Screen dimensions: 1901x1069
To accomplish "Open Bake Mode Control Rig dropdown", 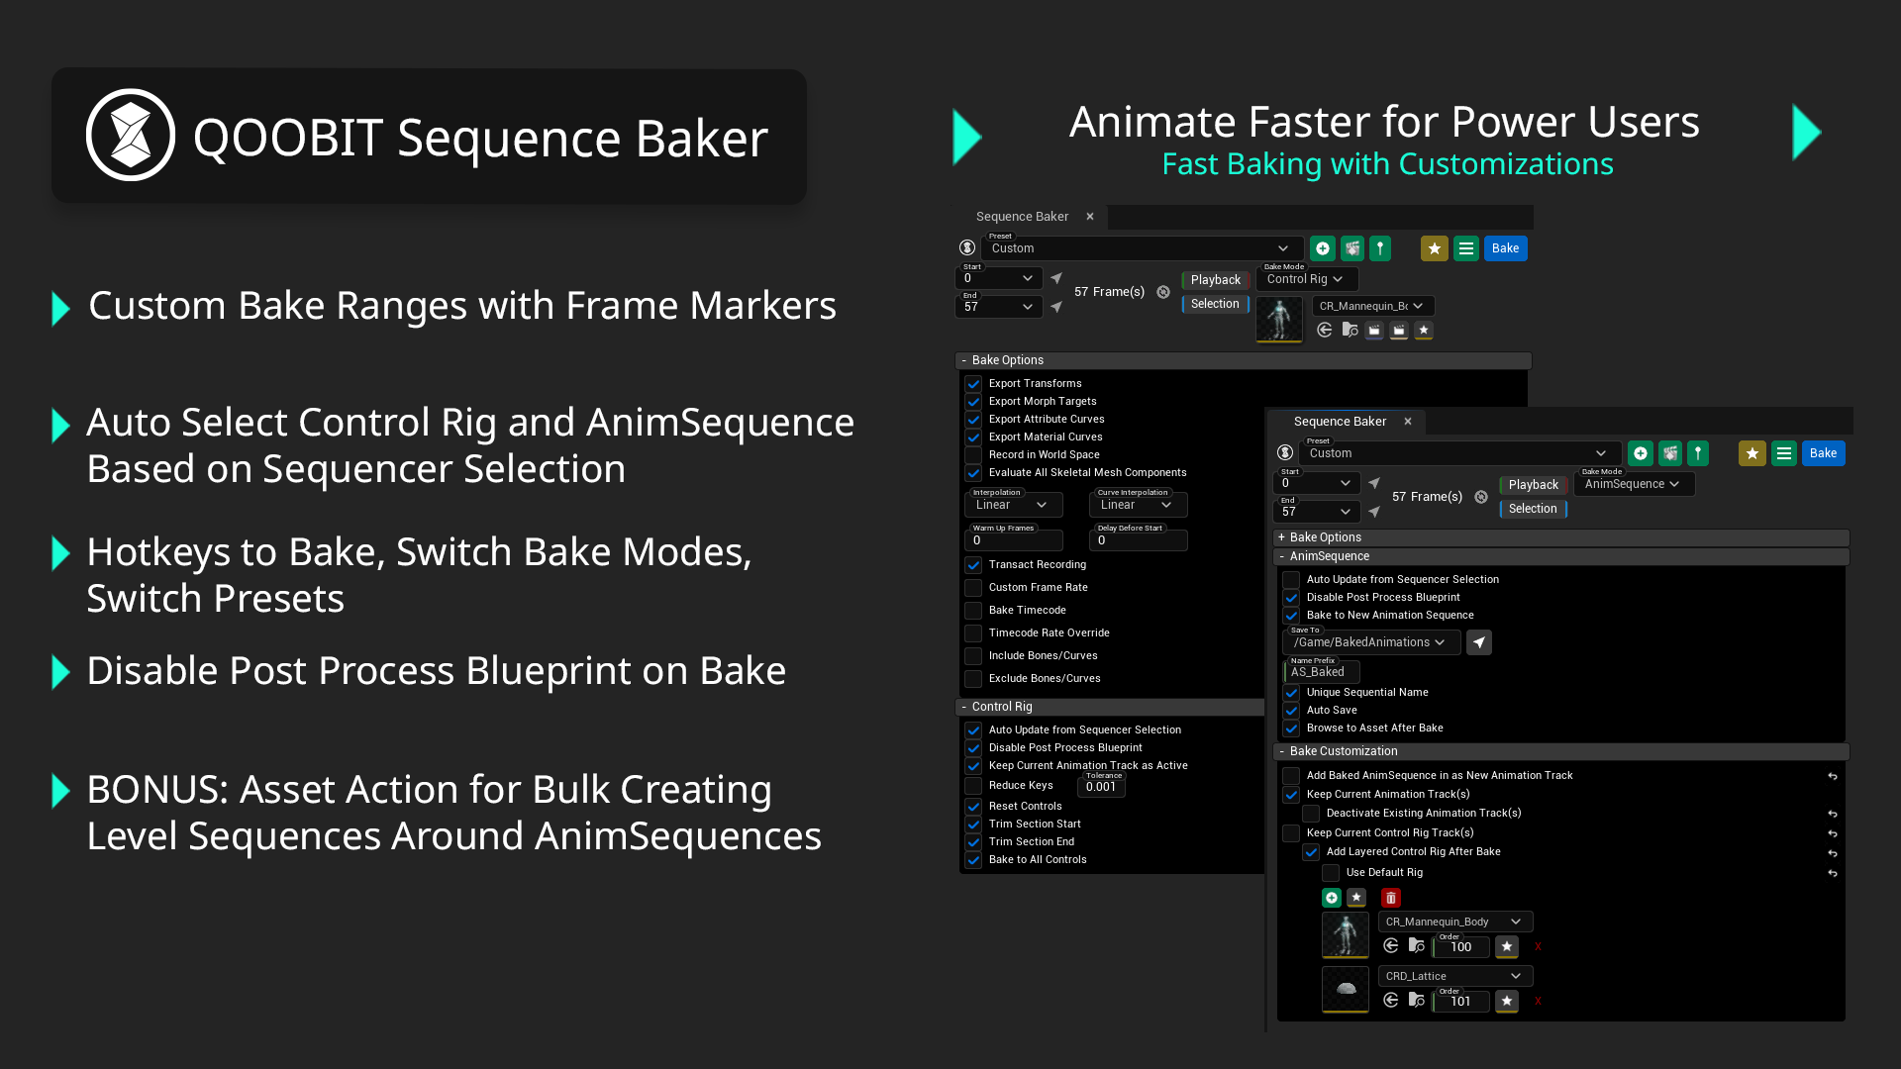I will [1306, 279].
